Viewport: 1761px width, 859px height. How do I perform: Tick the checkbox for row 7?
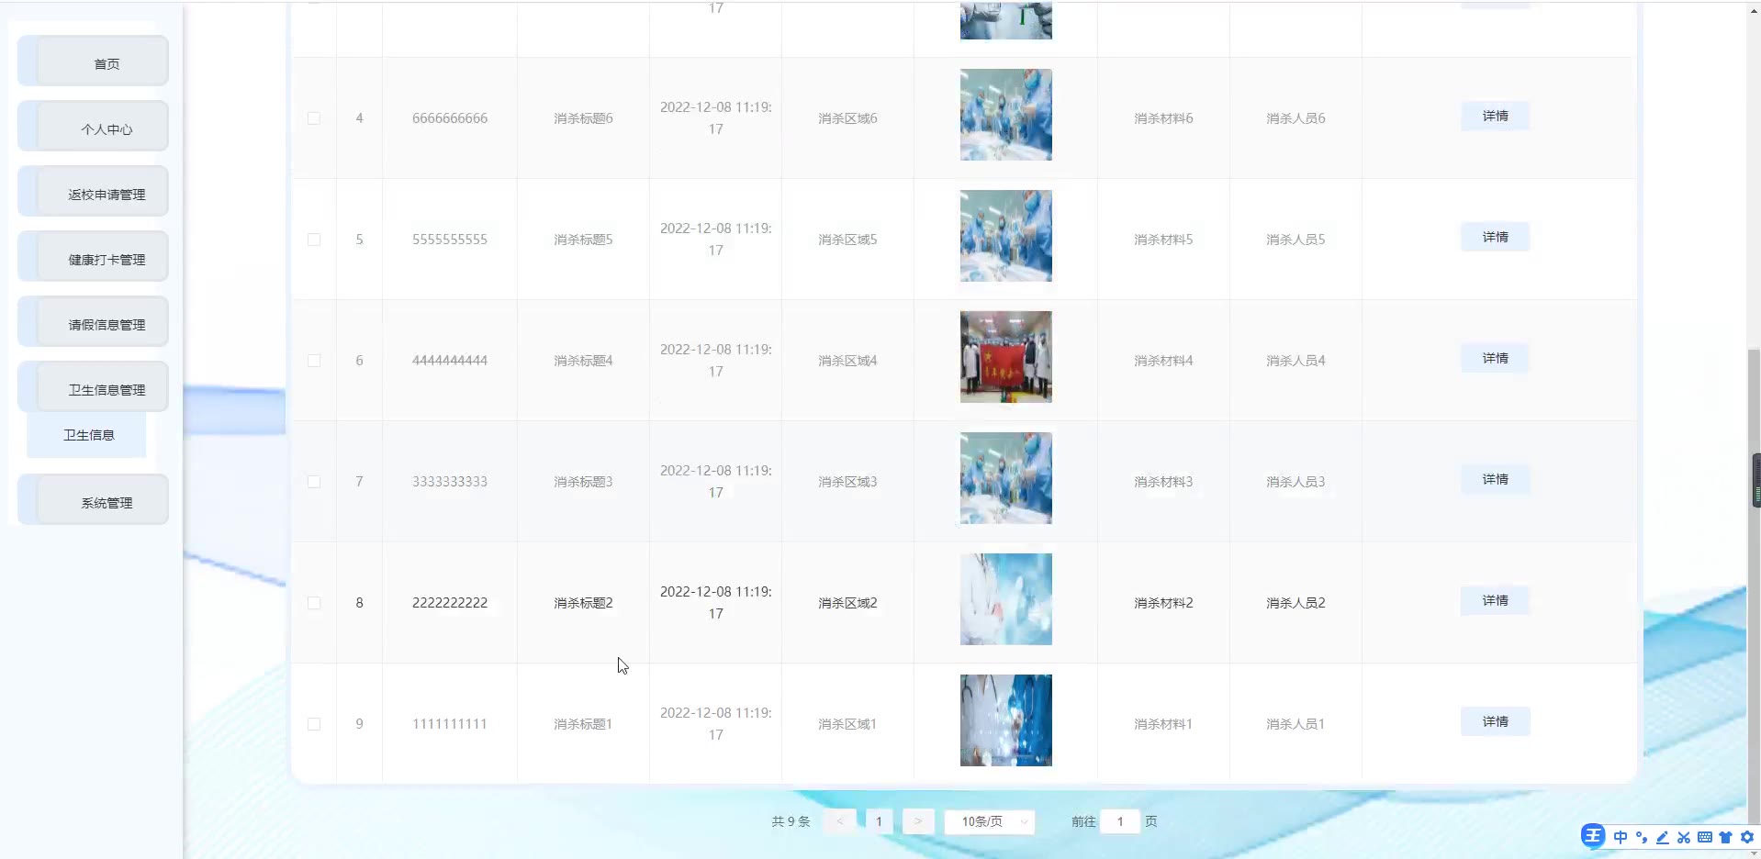tap(314, 482)
